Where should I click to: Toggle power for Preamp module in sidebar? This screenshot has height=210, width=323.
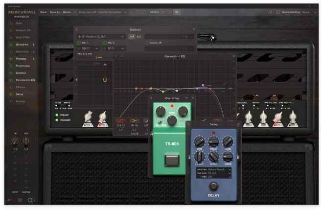(x=11, y=59)
